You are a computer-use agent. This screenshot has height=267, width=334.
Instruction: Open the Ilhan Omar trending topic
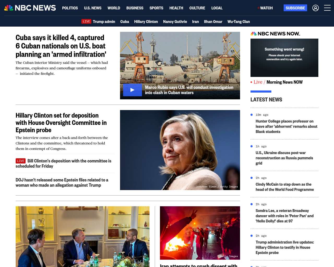point(213,22)
